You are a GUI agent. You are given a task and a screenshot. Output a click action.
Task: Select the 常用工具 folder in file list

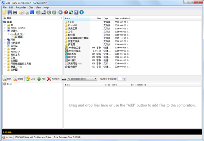(72, 29)
